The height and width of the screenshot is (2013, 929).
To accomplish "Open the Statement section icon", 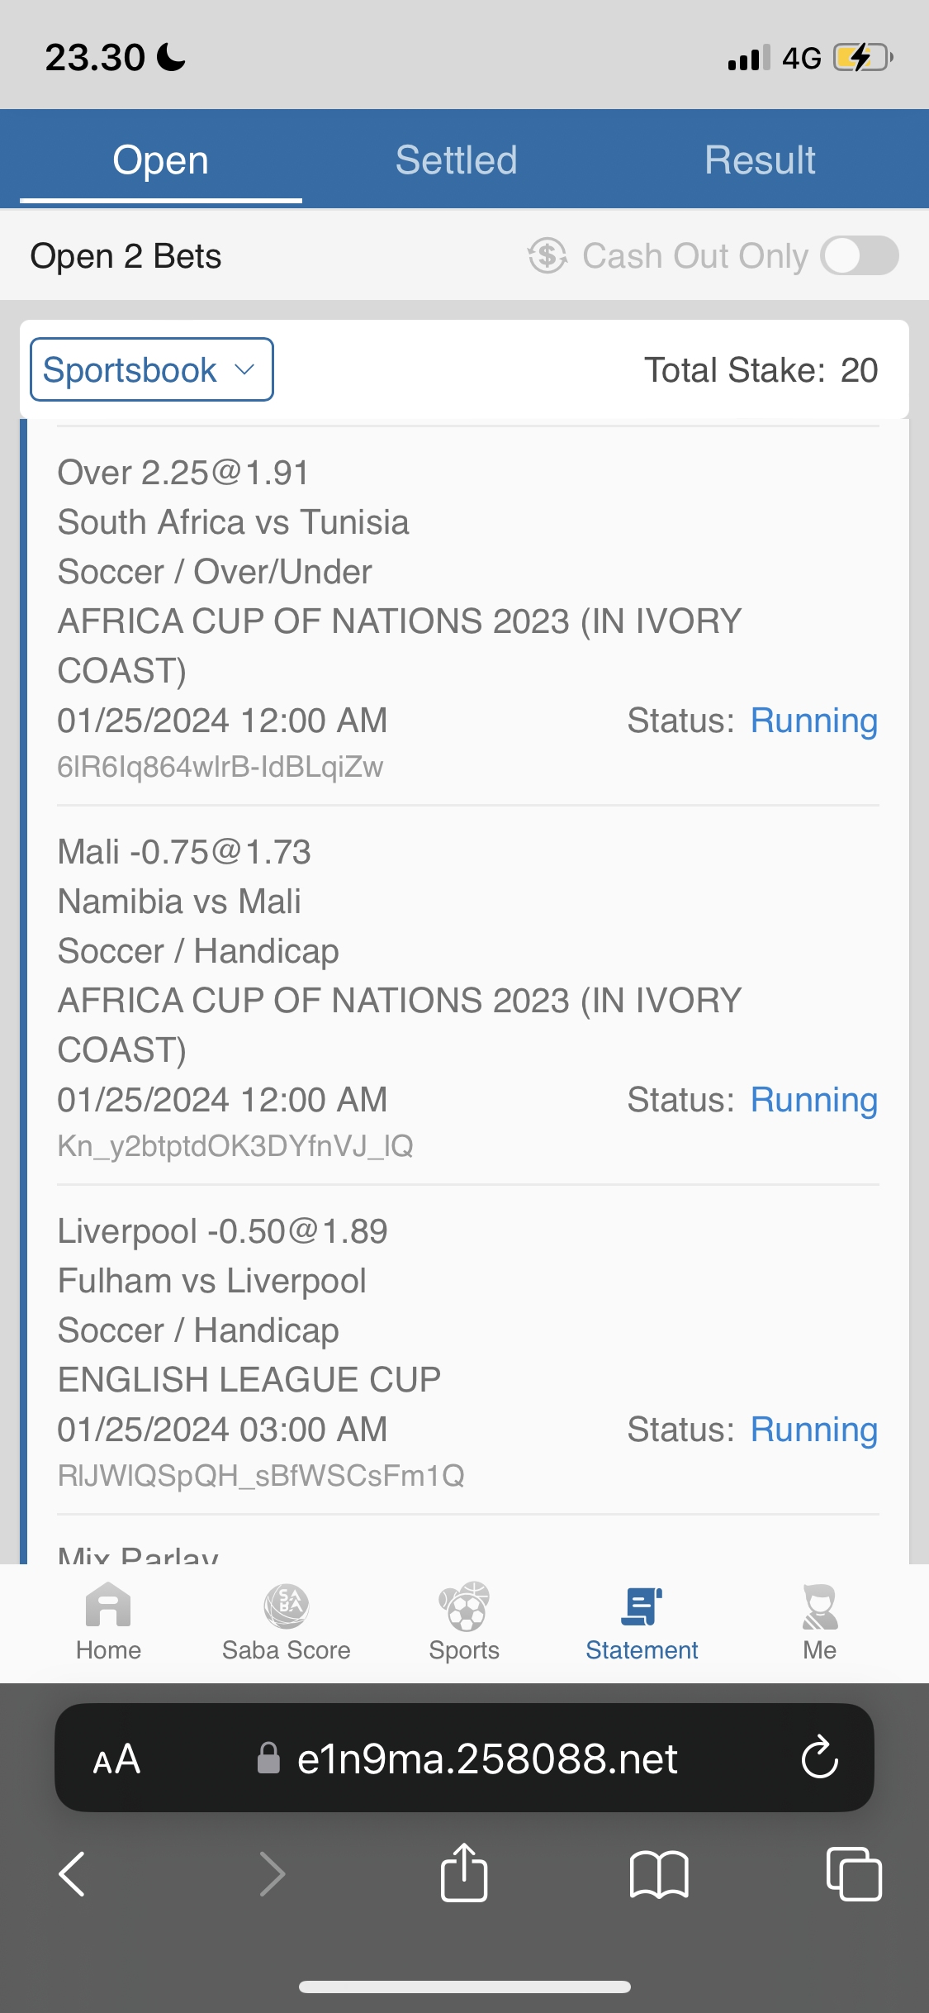I will tap(642, 1606).
